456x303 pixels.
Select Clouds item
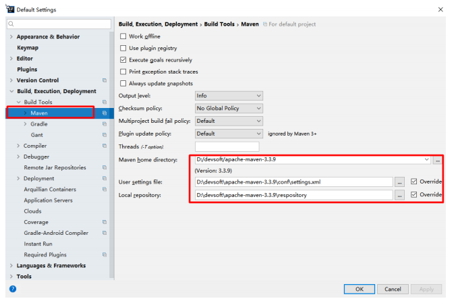pos(32,211)
